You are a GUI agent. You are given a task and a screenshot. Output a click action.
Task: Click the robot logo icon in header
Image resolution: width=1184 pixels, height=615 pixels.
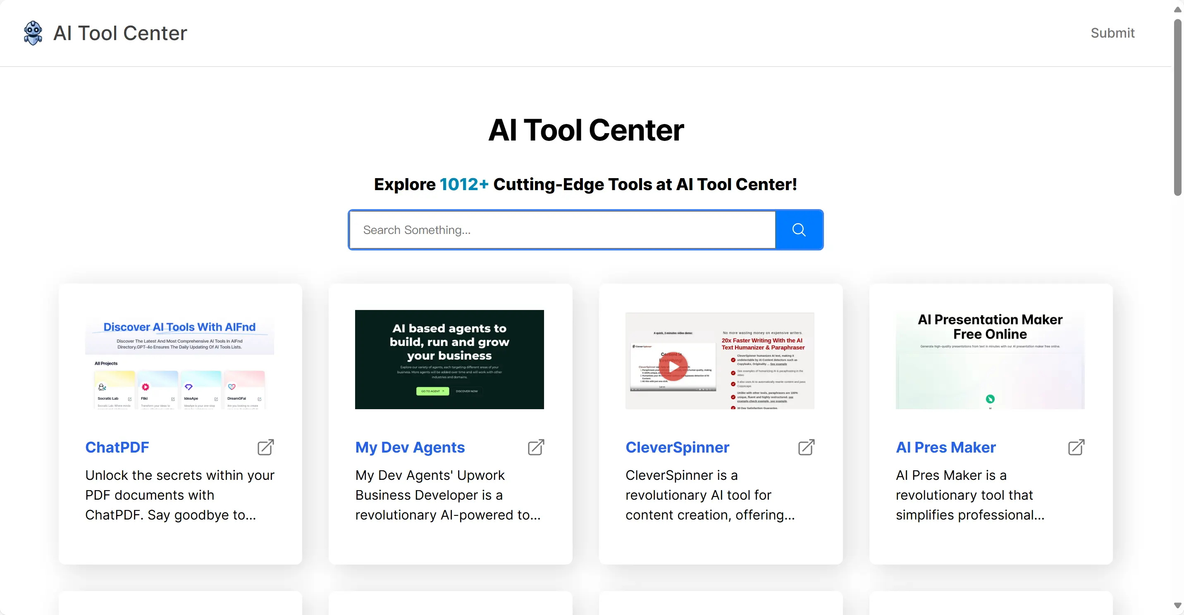pos(33,33)
